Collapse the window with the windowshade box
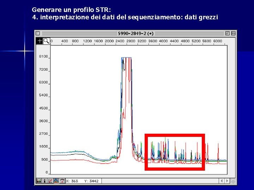 click(x=233, y=33)
